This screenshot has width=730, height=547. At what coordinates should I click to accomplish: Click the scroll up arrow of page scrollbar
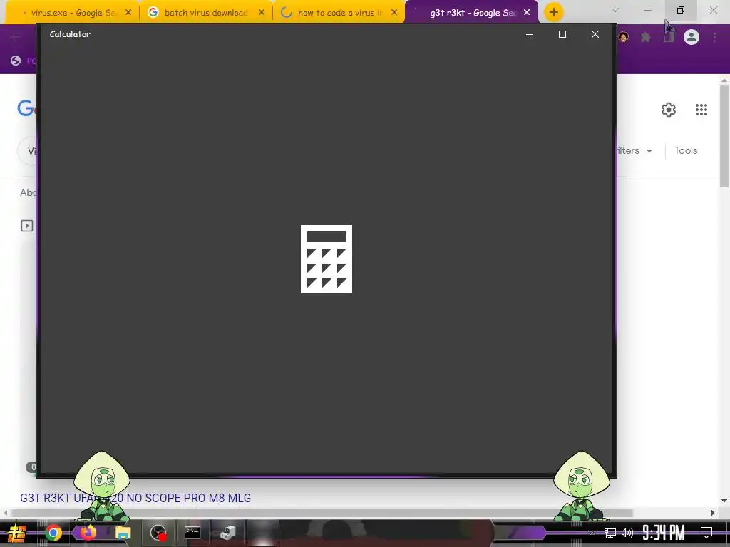(724, 80)
